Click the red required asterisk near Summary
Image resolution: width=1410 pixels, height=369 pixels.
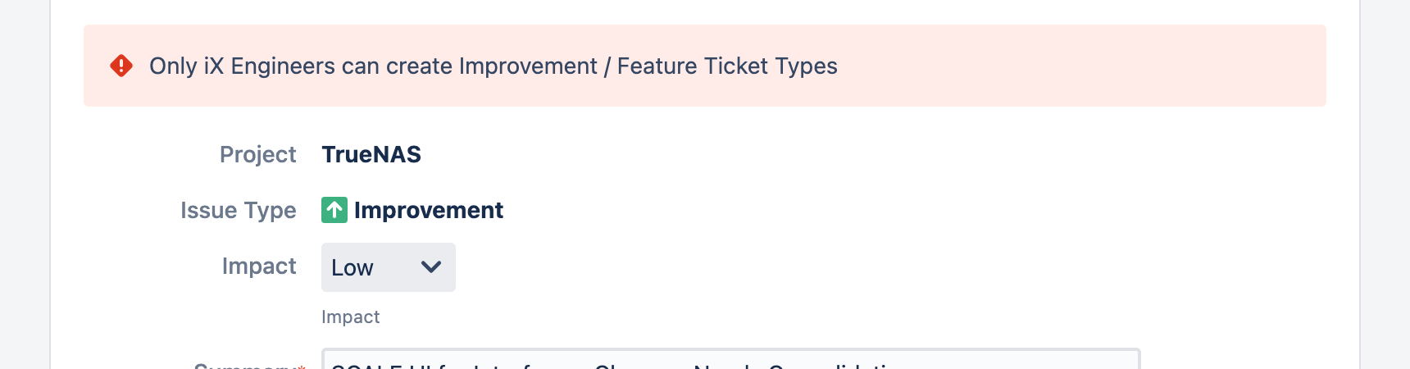pos(302,366)
